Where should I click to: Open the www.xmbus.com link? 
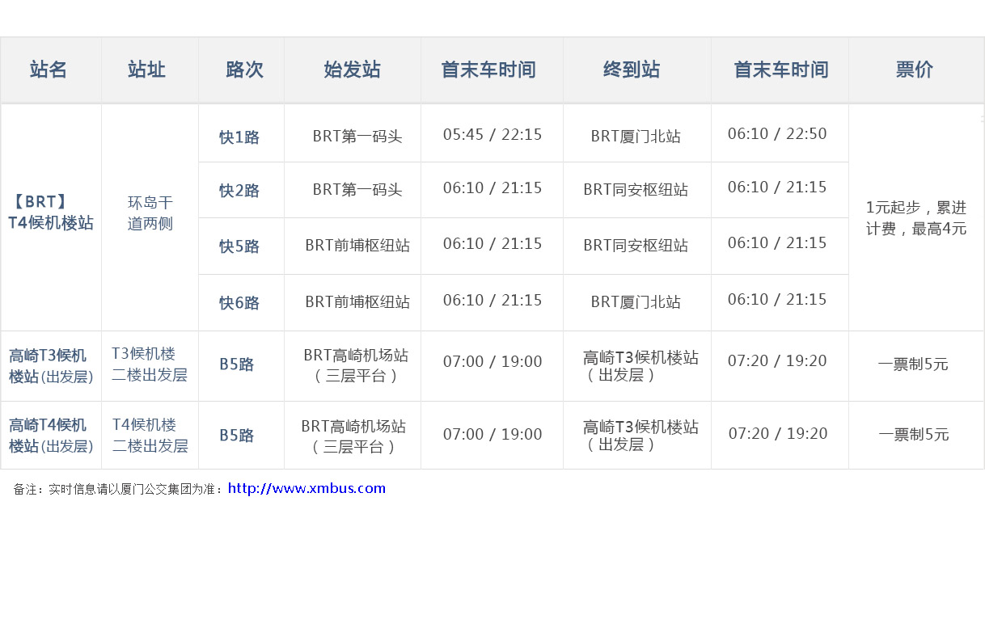tap(306, 488)
